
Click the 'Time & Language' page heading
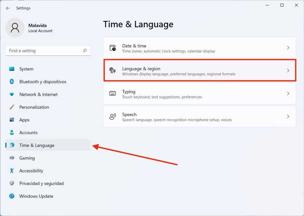[x=138, y=24]
